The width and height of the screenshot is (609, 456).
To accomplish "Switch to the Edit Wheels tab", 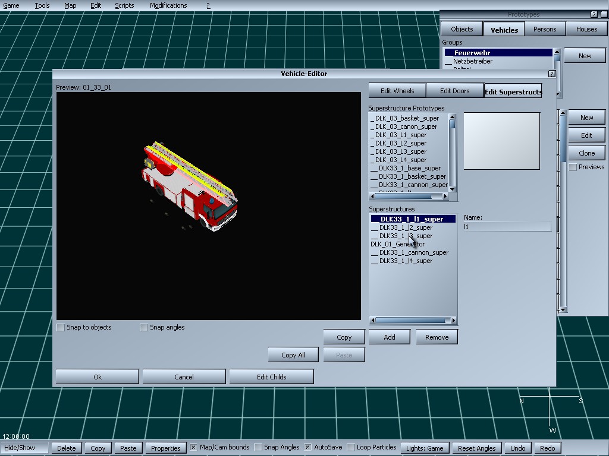I will point(397,91).
